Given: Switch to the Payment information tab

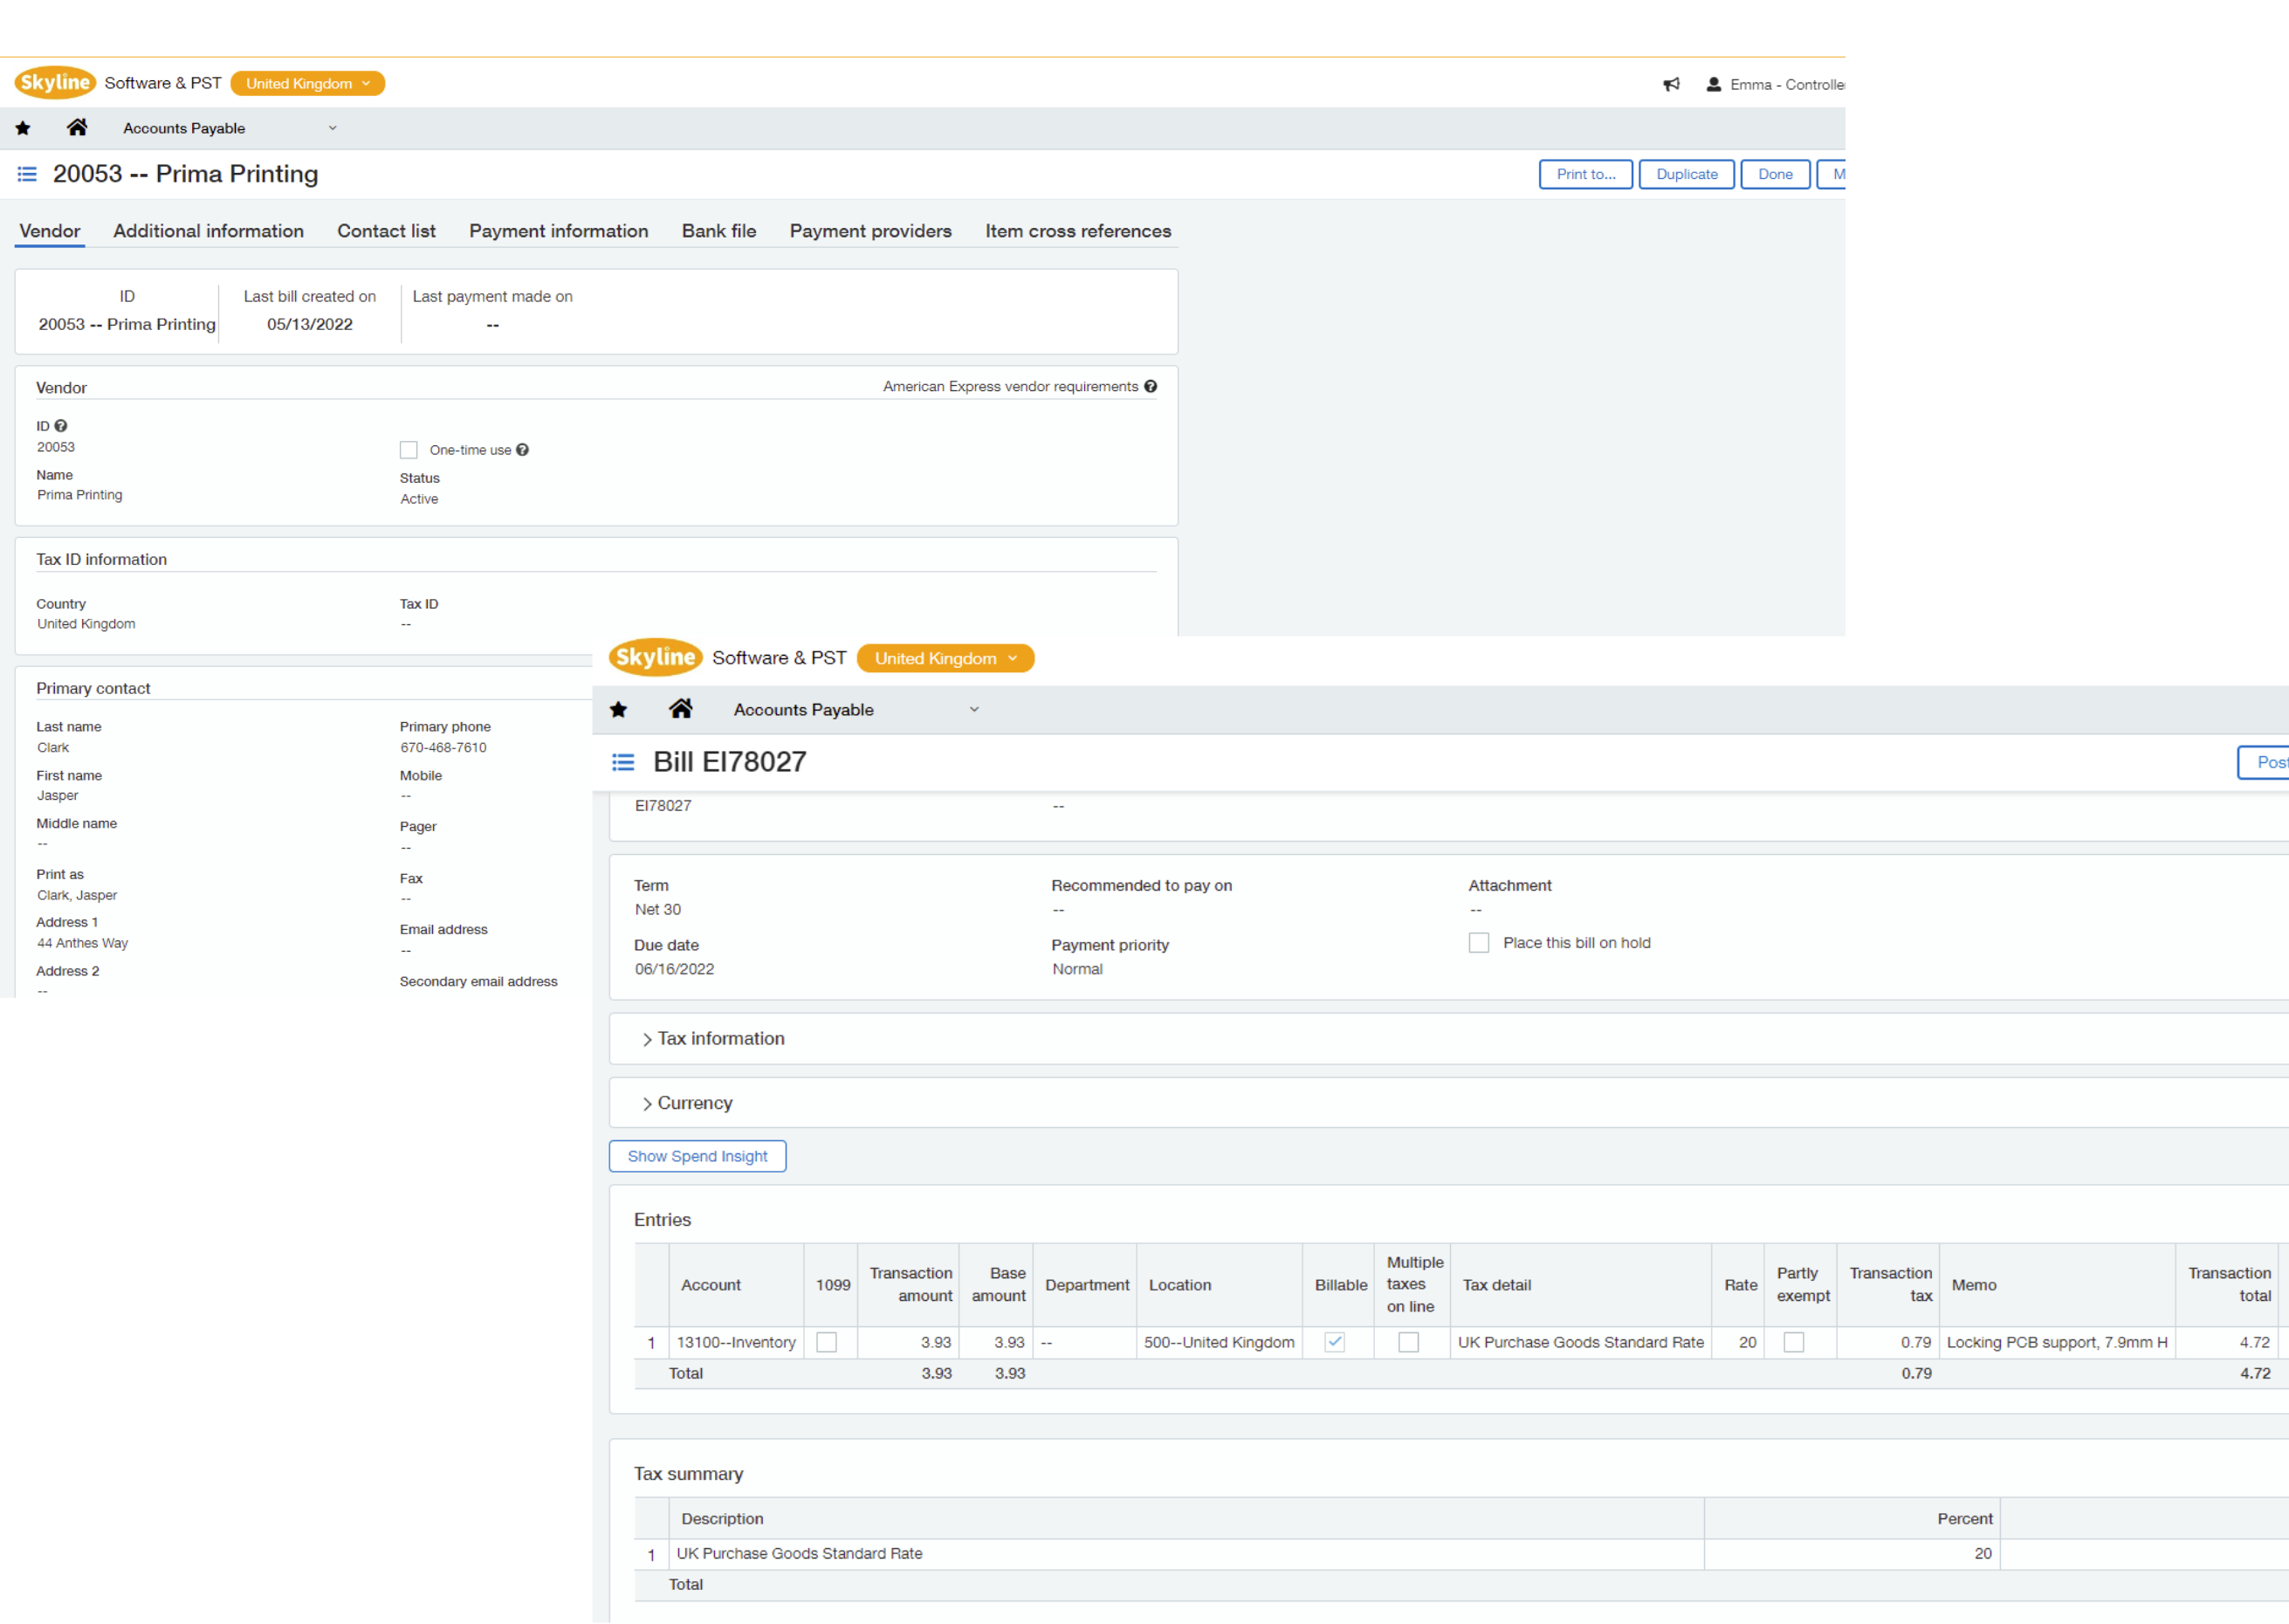Looking at the screenshot, I should pos(559,231).
